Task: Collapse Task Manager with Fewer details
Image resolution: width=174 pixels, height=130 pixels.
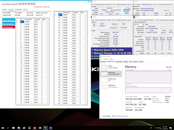Action: pos(106,116)
